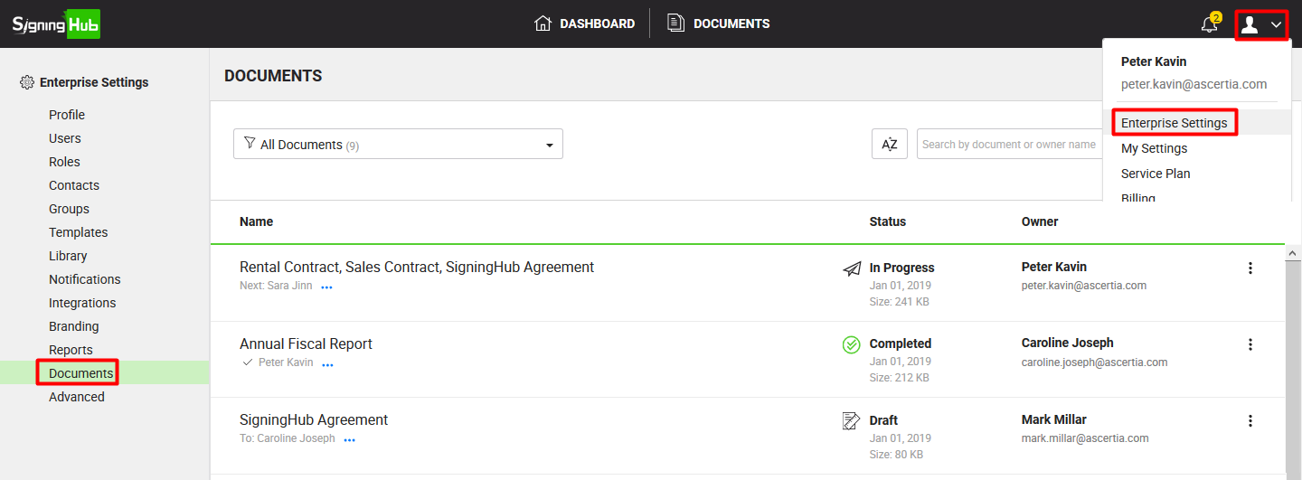Open options menu for Peter Kavin's document row

1250,268
